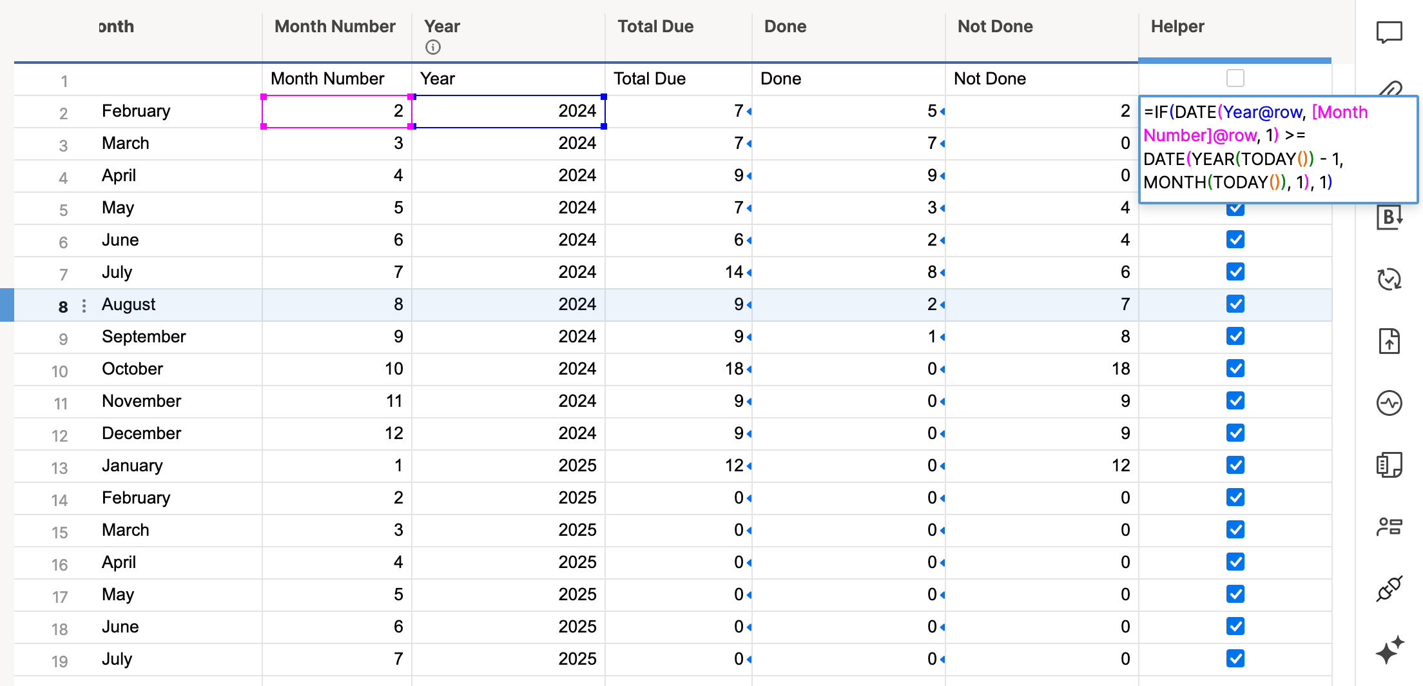This screenshot has width=1423, height=686.
Task: Uncheck Helper checkbox for May 2025
Action: (x=1235, y=594)
